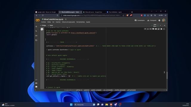Viewport: 191px width, 107px height.
Task: Open the Insertar menu
Action: (58, 22)
